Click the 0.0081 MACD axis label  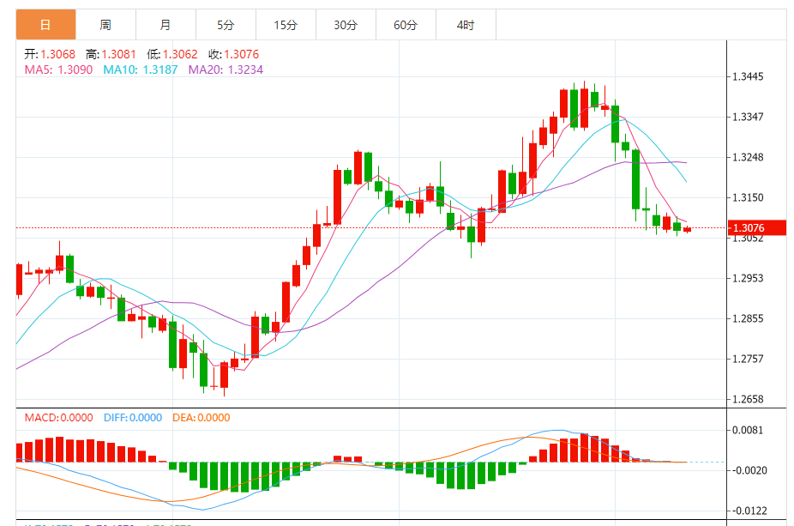pyautogui.click(x=748, y=430)
